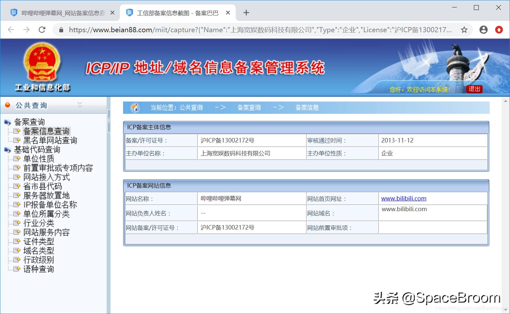510x314 pixels.
Task: Select 域名类型 tree item
Action: [x=39, y=250]
